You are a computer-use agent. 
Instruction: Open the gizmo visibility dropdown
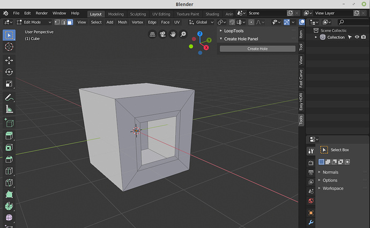click(293, 22)
